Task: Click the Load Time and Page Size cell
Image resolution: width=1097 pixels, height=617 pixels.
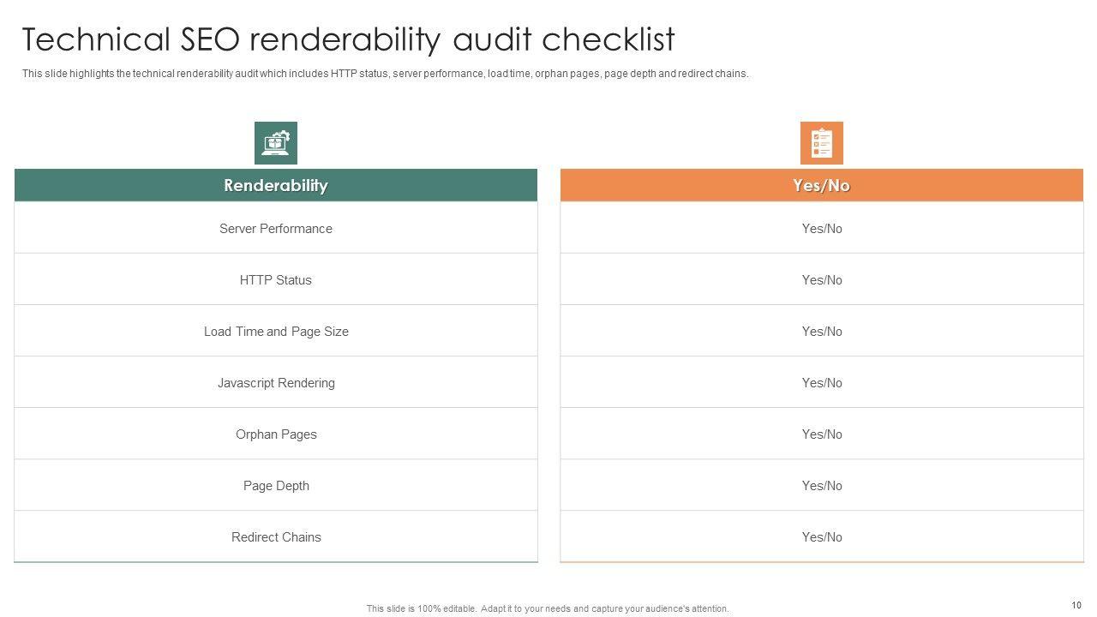Action: (x=276, y=332)
